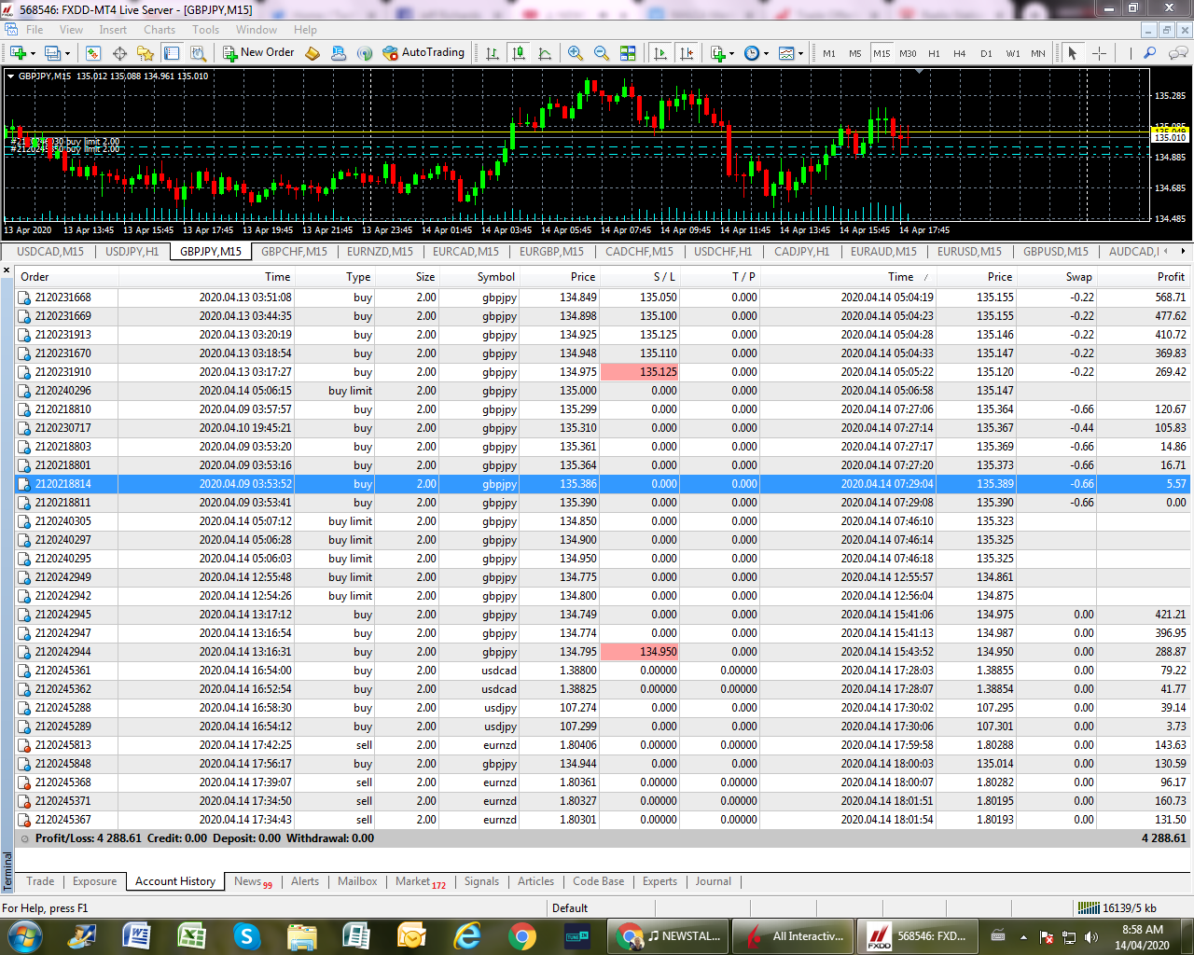The width and height of the screenshot is (1194, 955).
Task: Select the H1 timeframe button
Action: click(x=934, y=53)
